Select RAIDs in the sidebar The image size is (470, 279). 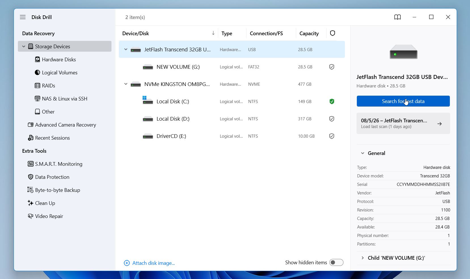pos(49,85)
